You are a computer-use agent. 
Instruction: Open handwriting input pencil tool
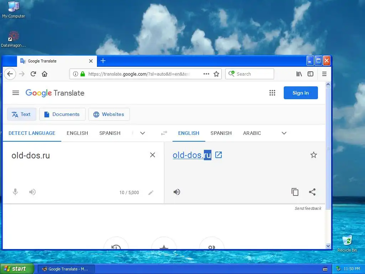pyautogui.click(x=151, y=192)
